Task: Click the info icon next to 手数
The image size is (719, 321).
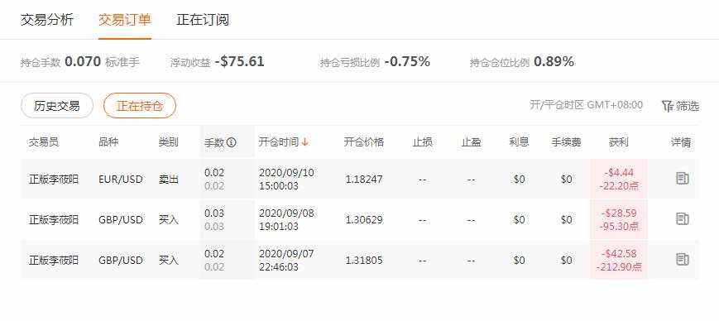Action: 232,142
